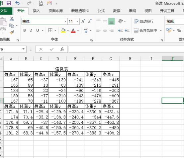Expand the font size 11 dropdown
Screen dimensions: 184x158
pos(77,21)
